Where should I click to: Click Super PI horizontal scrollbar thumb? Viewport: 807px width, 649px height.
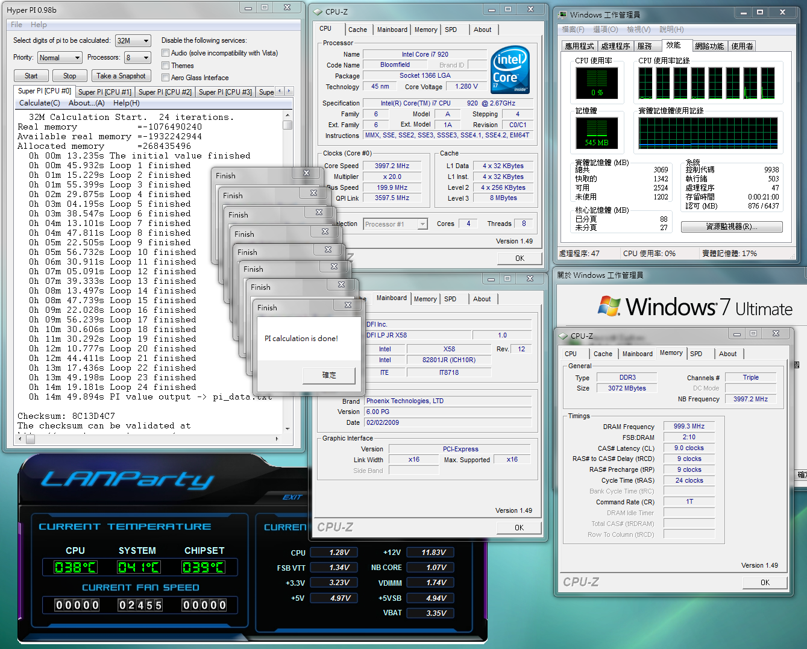30,439
